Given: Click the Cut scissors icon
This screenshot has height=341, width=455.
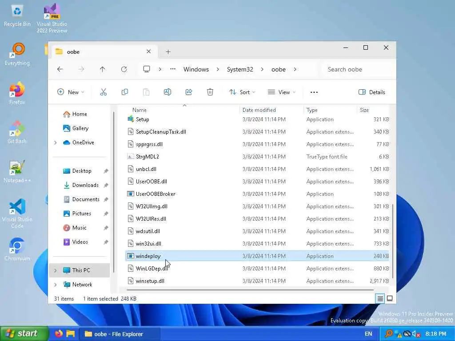Looking at the screenshot, I should pyautogui.click(x=103, y=92).
